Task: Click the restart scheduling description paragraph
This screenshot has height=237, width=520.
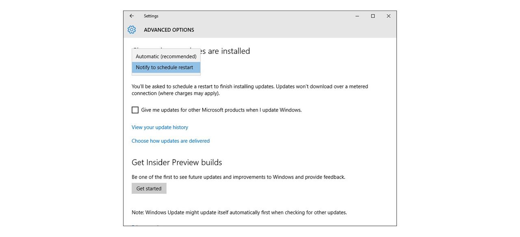Action: (249, 90)
